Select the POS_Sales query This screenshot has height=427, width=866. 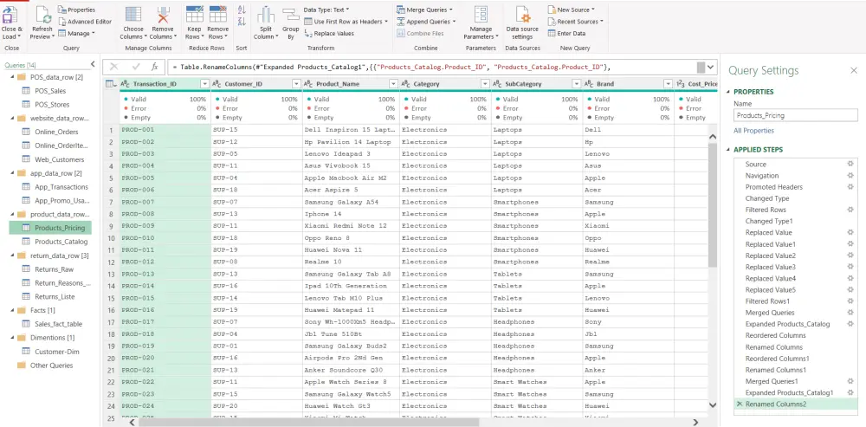pyautogui.click(x=49, y=91)
